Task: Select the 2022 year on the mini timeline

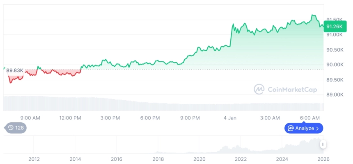Action: [241, 159]
